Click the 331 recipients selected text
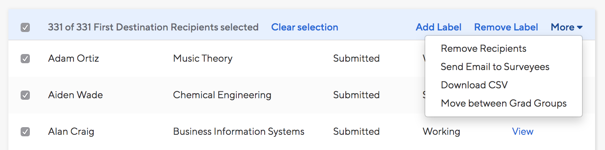Image resolution: width=605 pixels, height=150 pixels. tap(153, 27)
